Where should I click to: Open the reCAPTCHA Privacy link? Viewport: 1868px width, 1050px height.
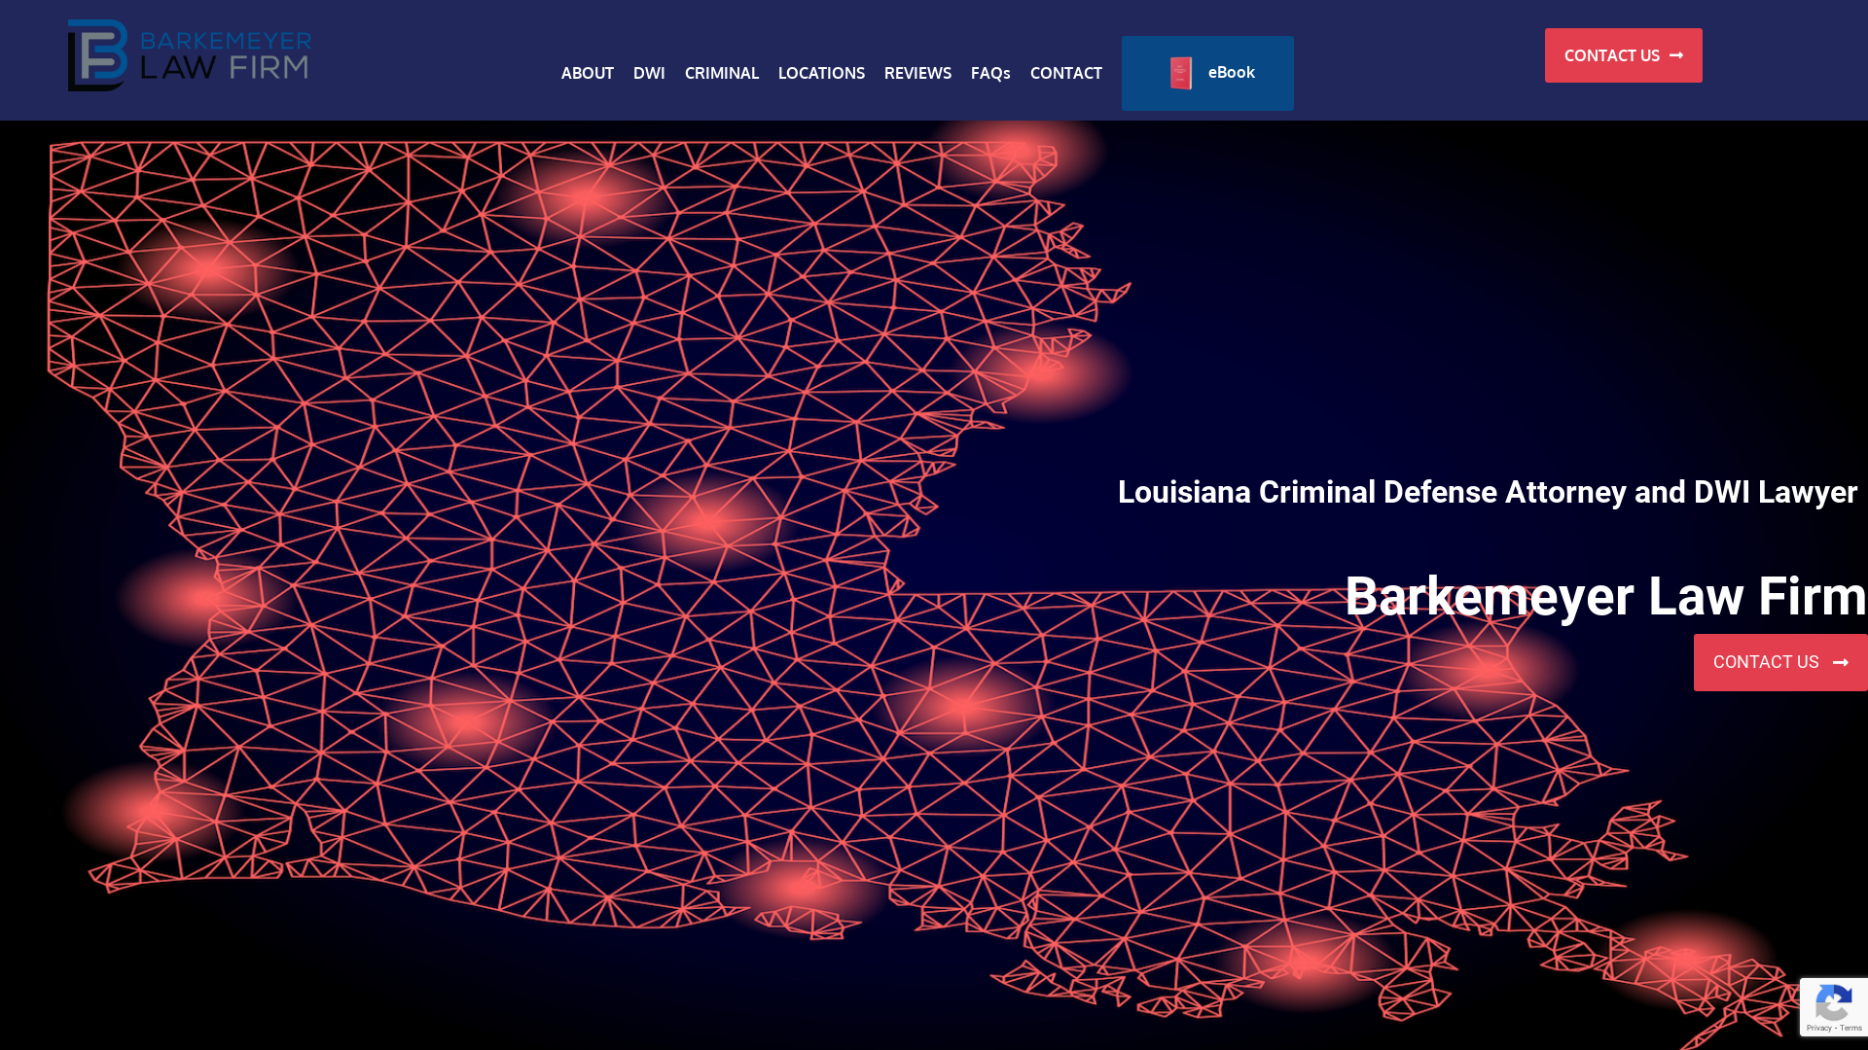click(x=1818, y=1029)
